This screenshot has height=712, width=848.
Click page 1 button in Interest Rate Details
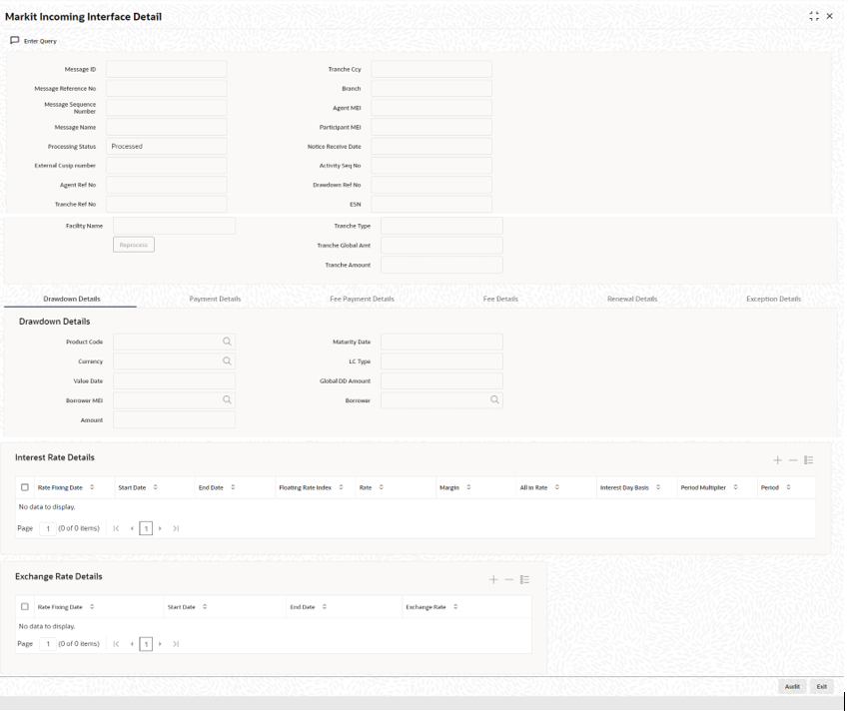tap(146, 528)
